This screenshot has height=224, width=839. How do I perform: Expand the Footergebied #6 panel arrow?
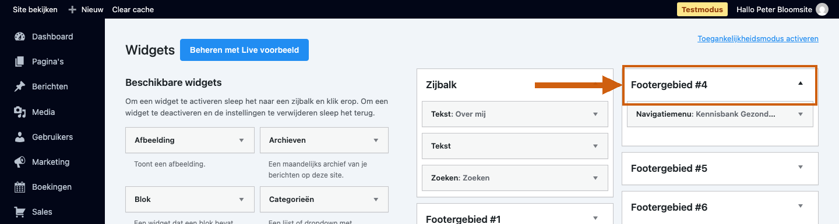click(800, 205)
